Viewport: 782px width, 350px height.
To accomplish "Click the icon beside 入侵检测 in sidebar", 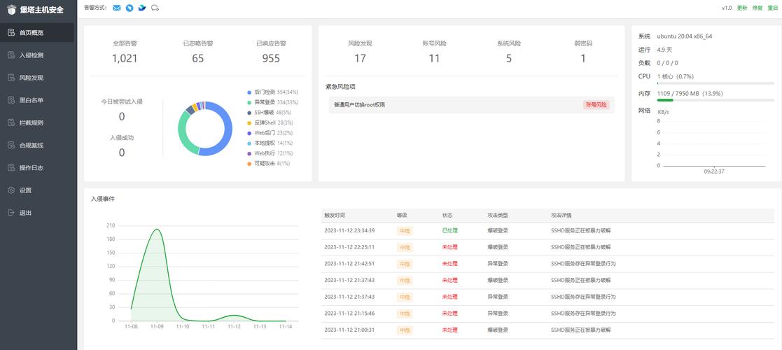I will (x=11, y=55).
